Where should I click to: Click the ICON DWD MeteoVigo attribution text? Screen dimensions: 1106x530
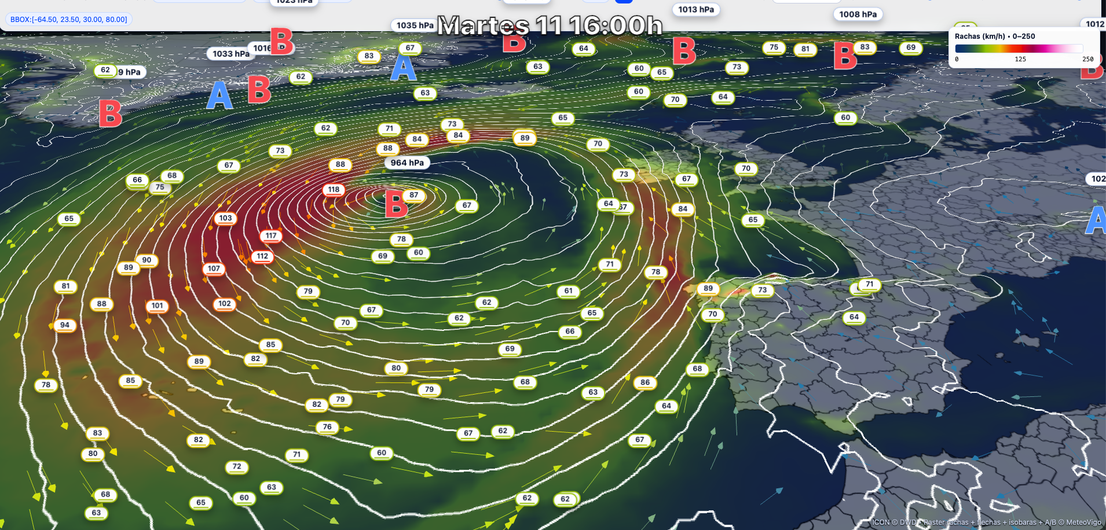(987, 522)
